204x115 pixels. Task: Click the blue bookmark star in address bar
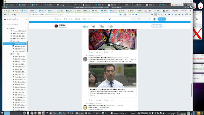[136, 15]
